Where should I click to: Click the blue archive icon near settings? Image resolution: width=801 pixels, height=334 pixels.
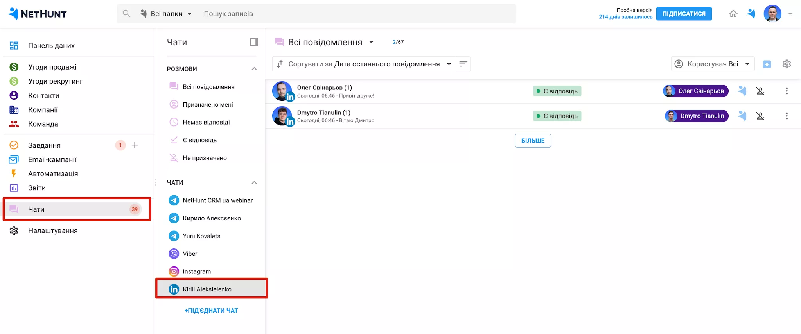click(767, 64)
